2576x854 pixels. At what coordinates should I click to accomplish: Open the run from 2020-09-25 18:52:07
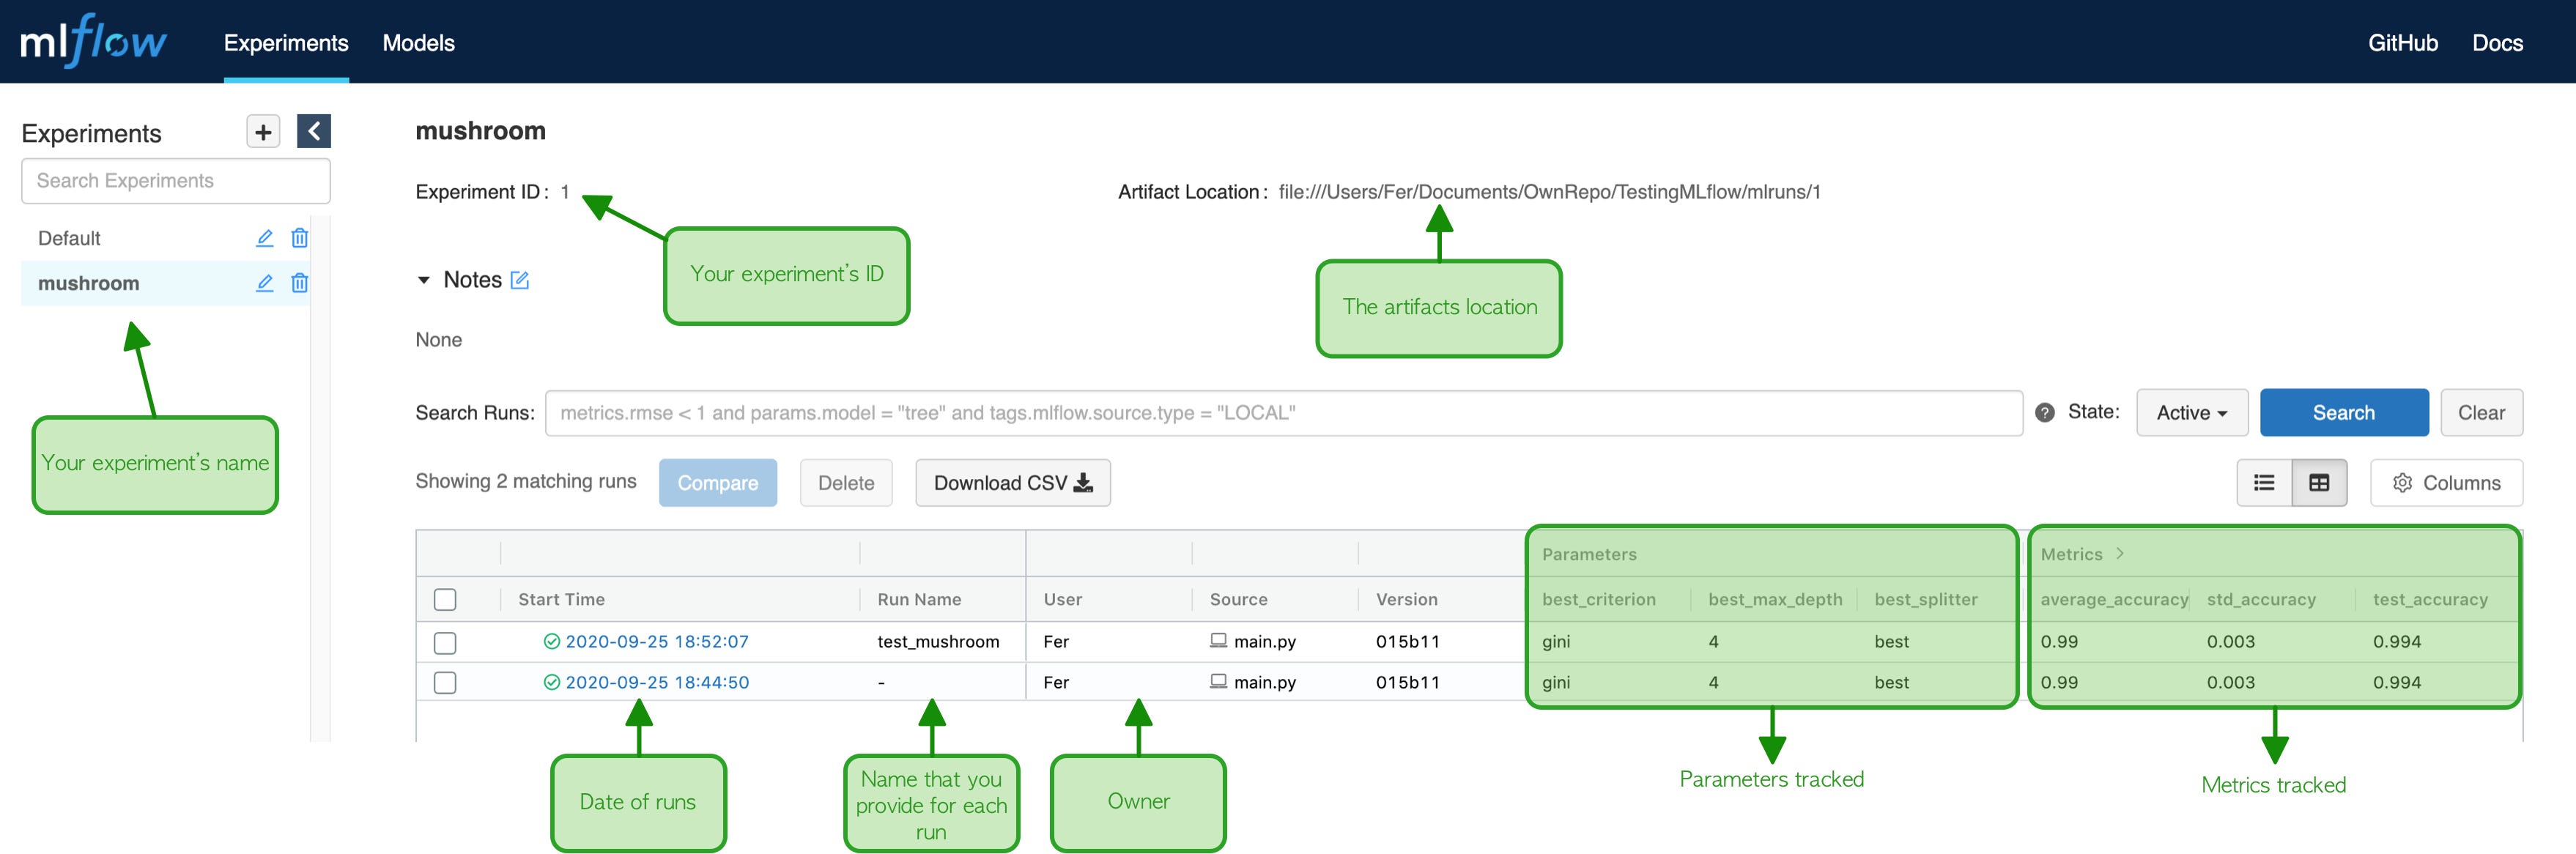point(656,641)
